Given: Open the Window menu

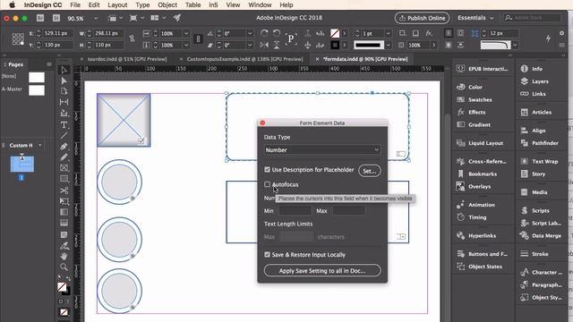Looking at the screenshot, I should [x=260, y=5].
